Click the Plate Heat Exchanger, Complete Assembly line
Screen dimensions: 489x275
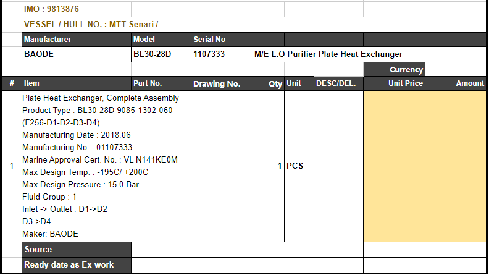[x=101, y=98]
